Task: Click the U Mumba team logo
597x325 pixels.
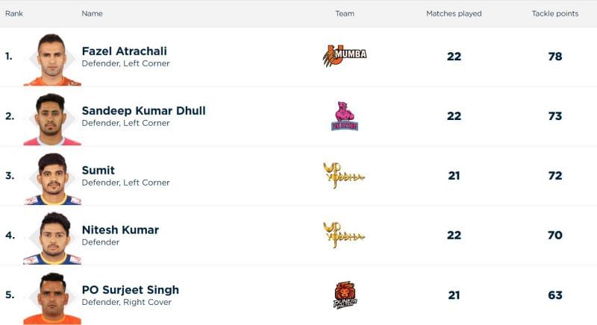Action: (x=345, y=55)
